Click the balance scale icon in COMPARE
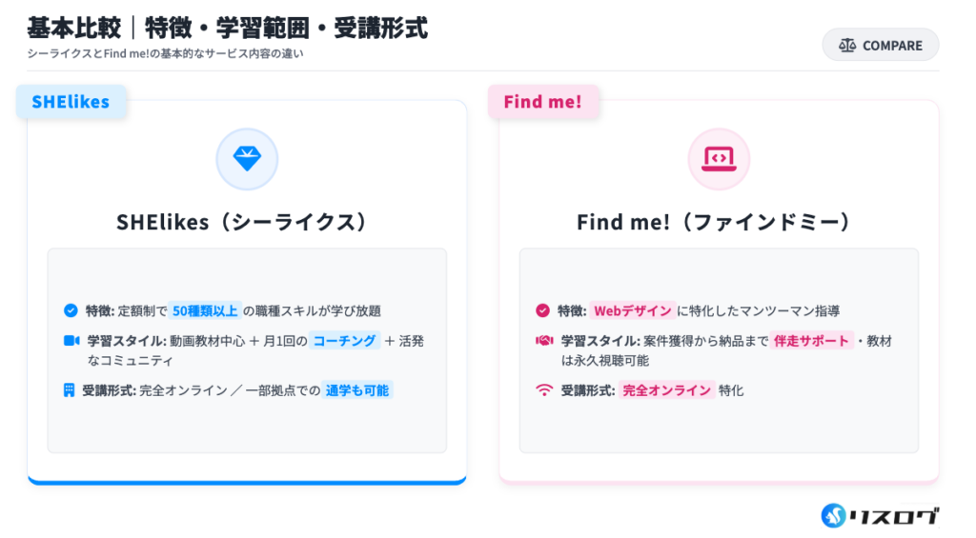This screenshot has height=538, width=976. [x=847, y=46]
